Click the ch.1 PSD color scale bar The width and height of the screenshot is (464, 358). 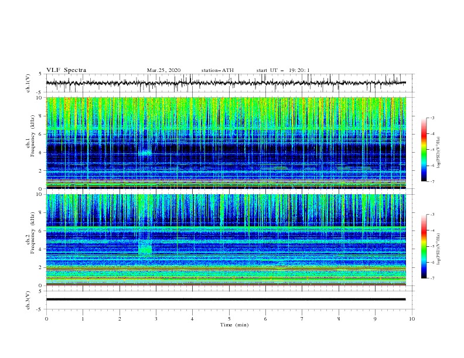coord(424,150)
